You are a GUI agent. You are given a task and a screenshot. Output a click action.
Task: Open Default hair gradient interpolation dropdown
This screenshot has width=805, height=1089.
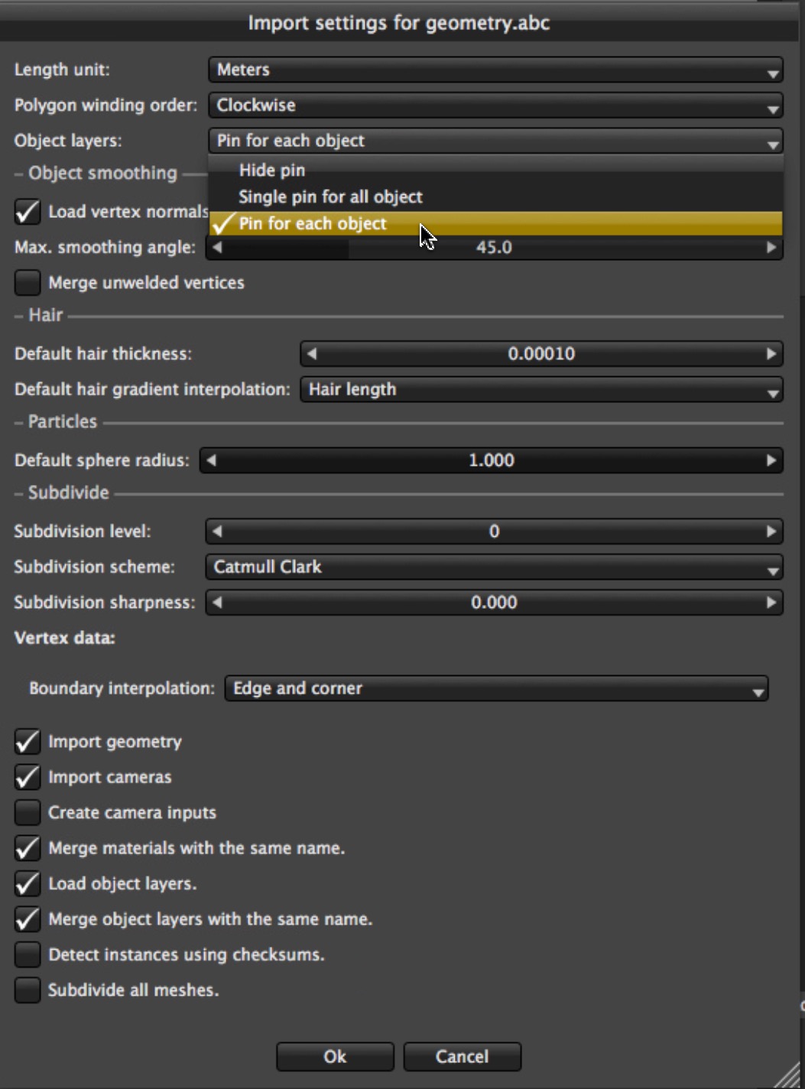tap(541, 389)
